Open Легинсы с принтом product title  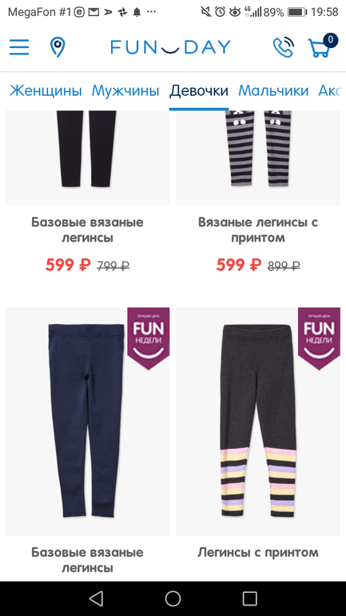[x=258, y=552]
